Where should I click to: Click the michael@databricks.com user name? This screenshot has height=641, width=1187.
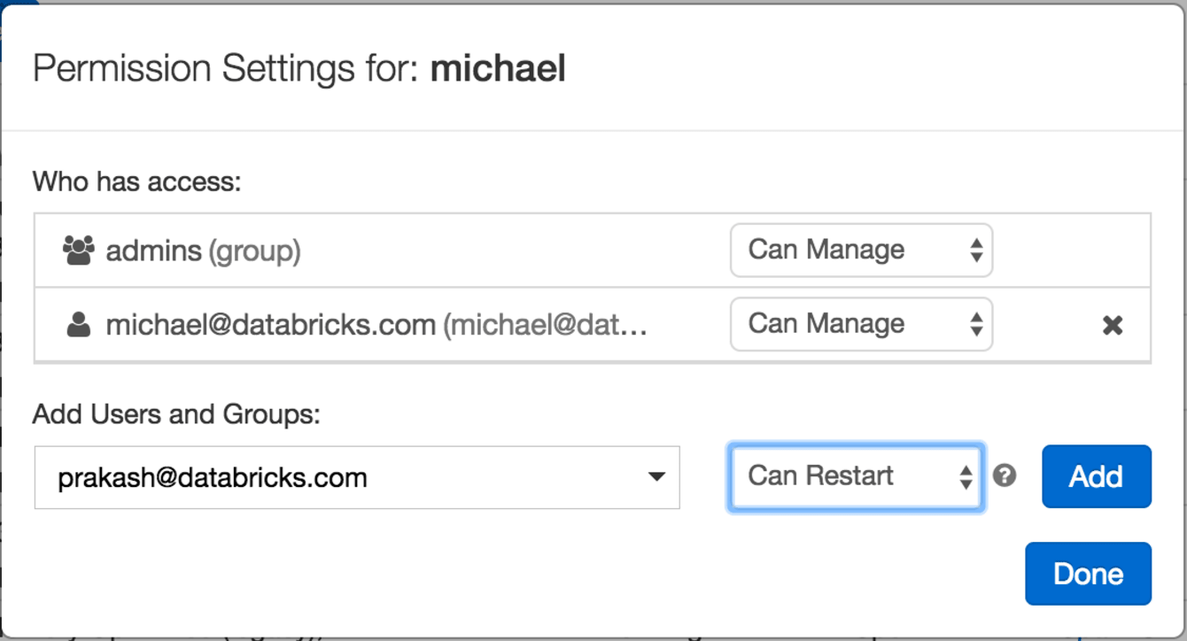click(x=270, y=326)
